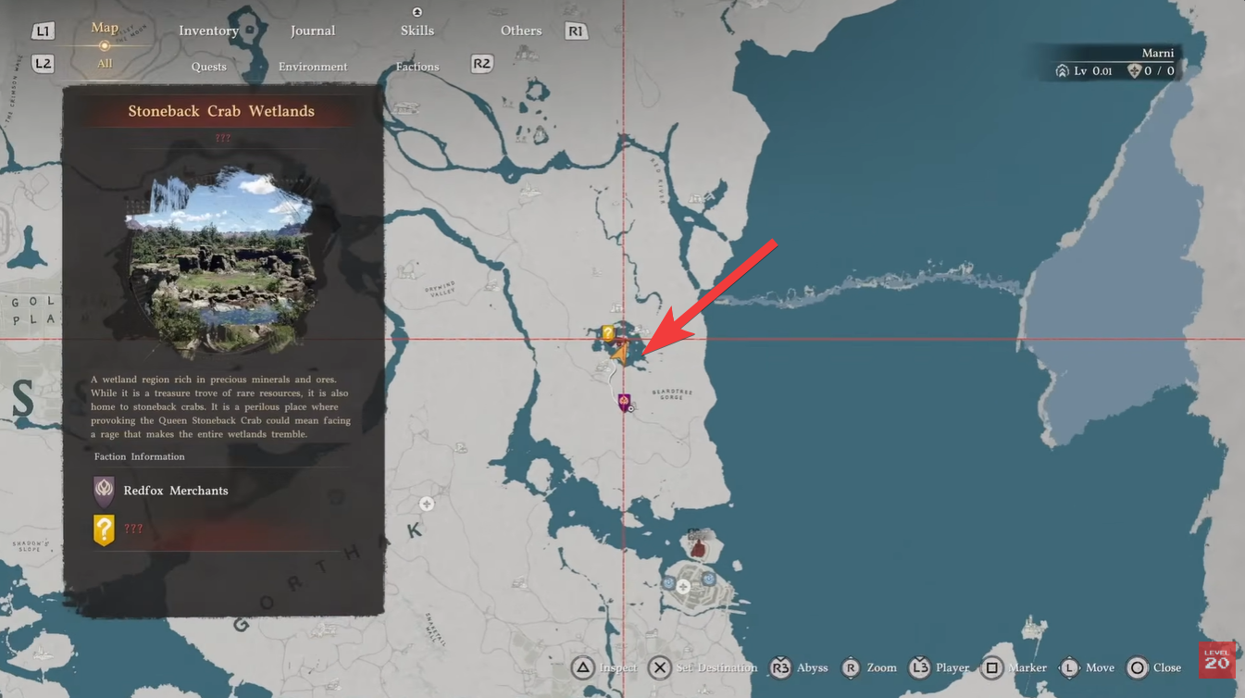
Task: Click the R3 Abyss button icon
Action: point(780,667)
